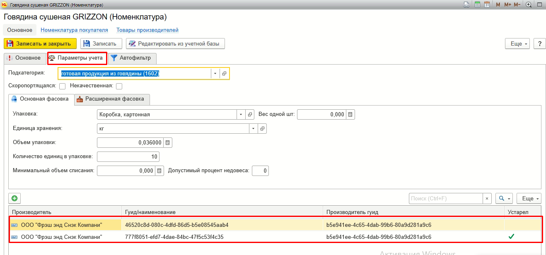Image resolution: width=546 pixels, height=255 pixels.
Task: Click the Допустимый процент недовеса field
Action: click(260, 171)
